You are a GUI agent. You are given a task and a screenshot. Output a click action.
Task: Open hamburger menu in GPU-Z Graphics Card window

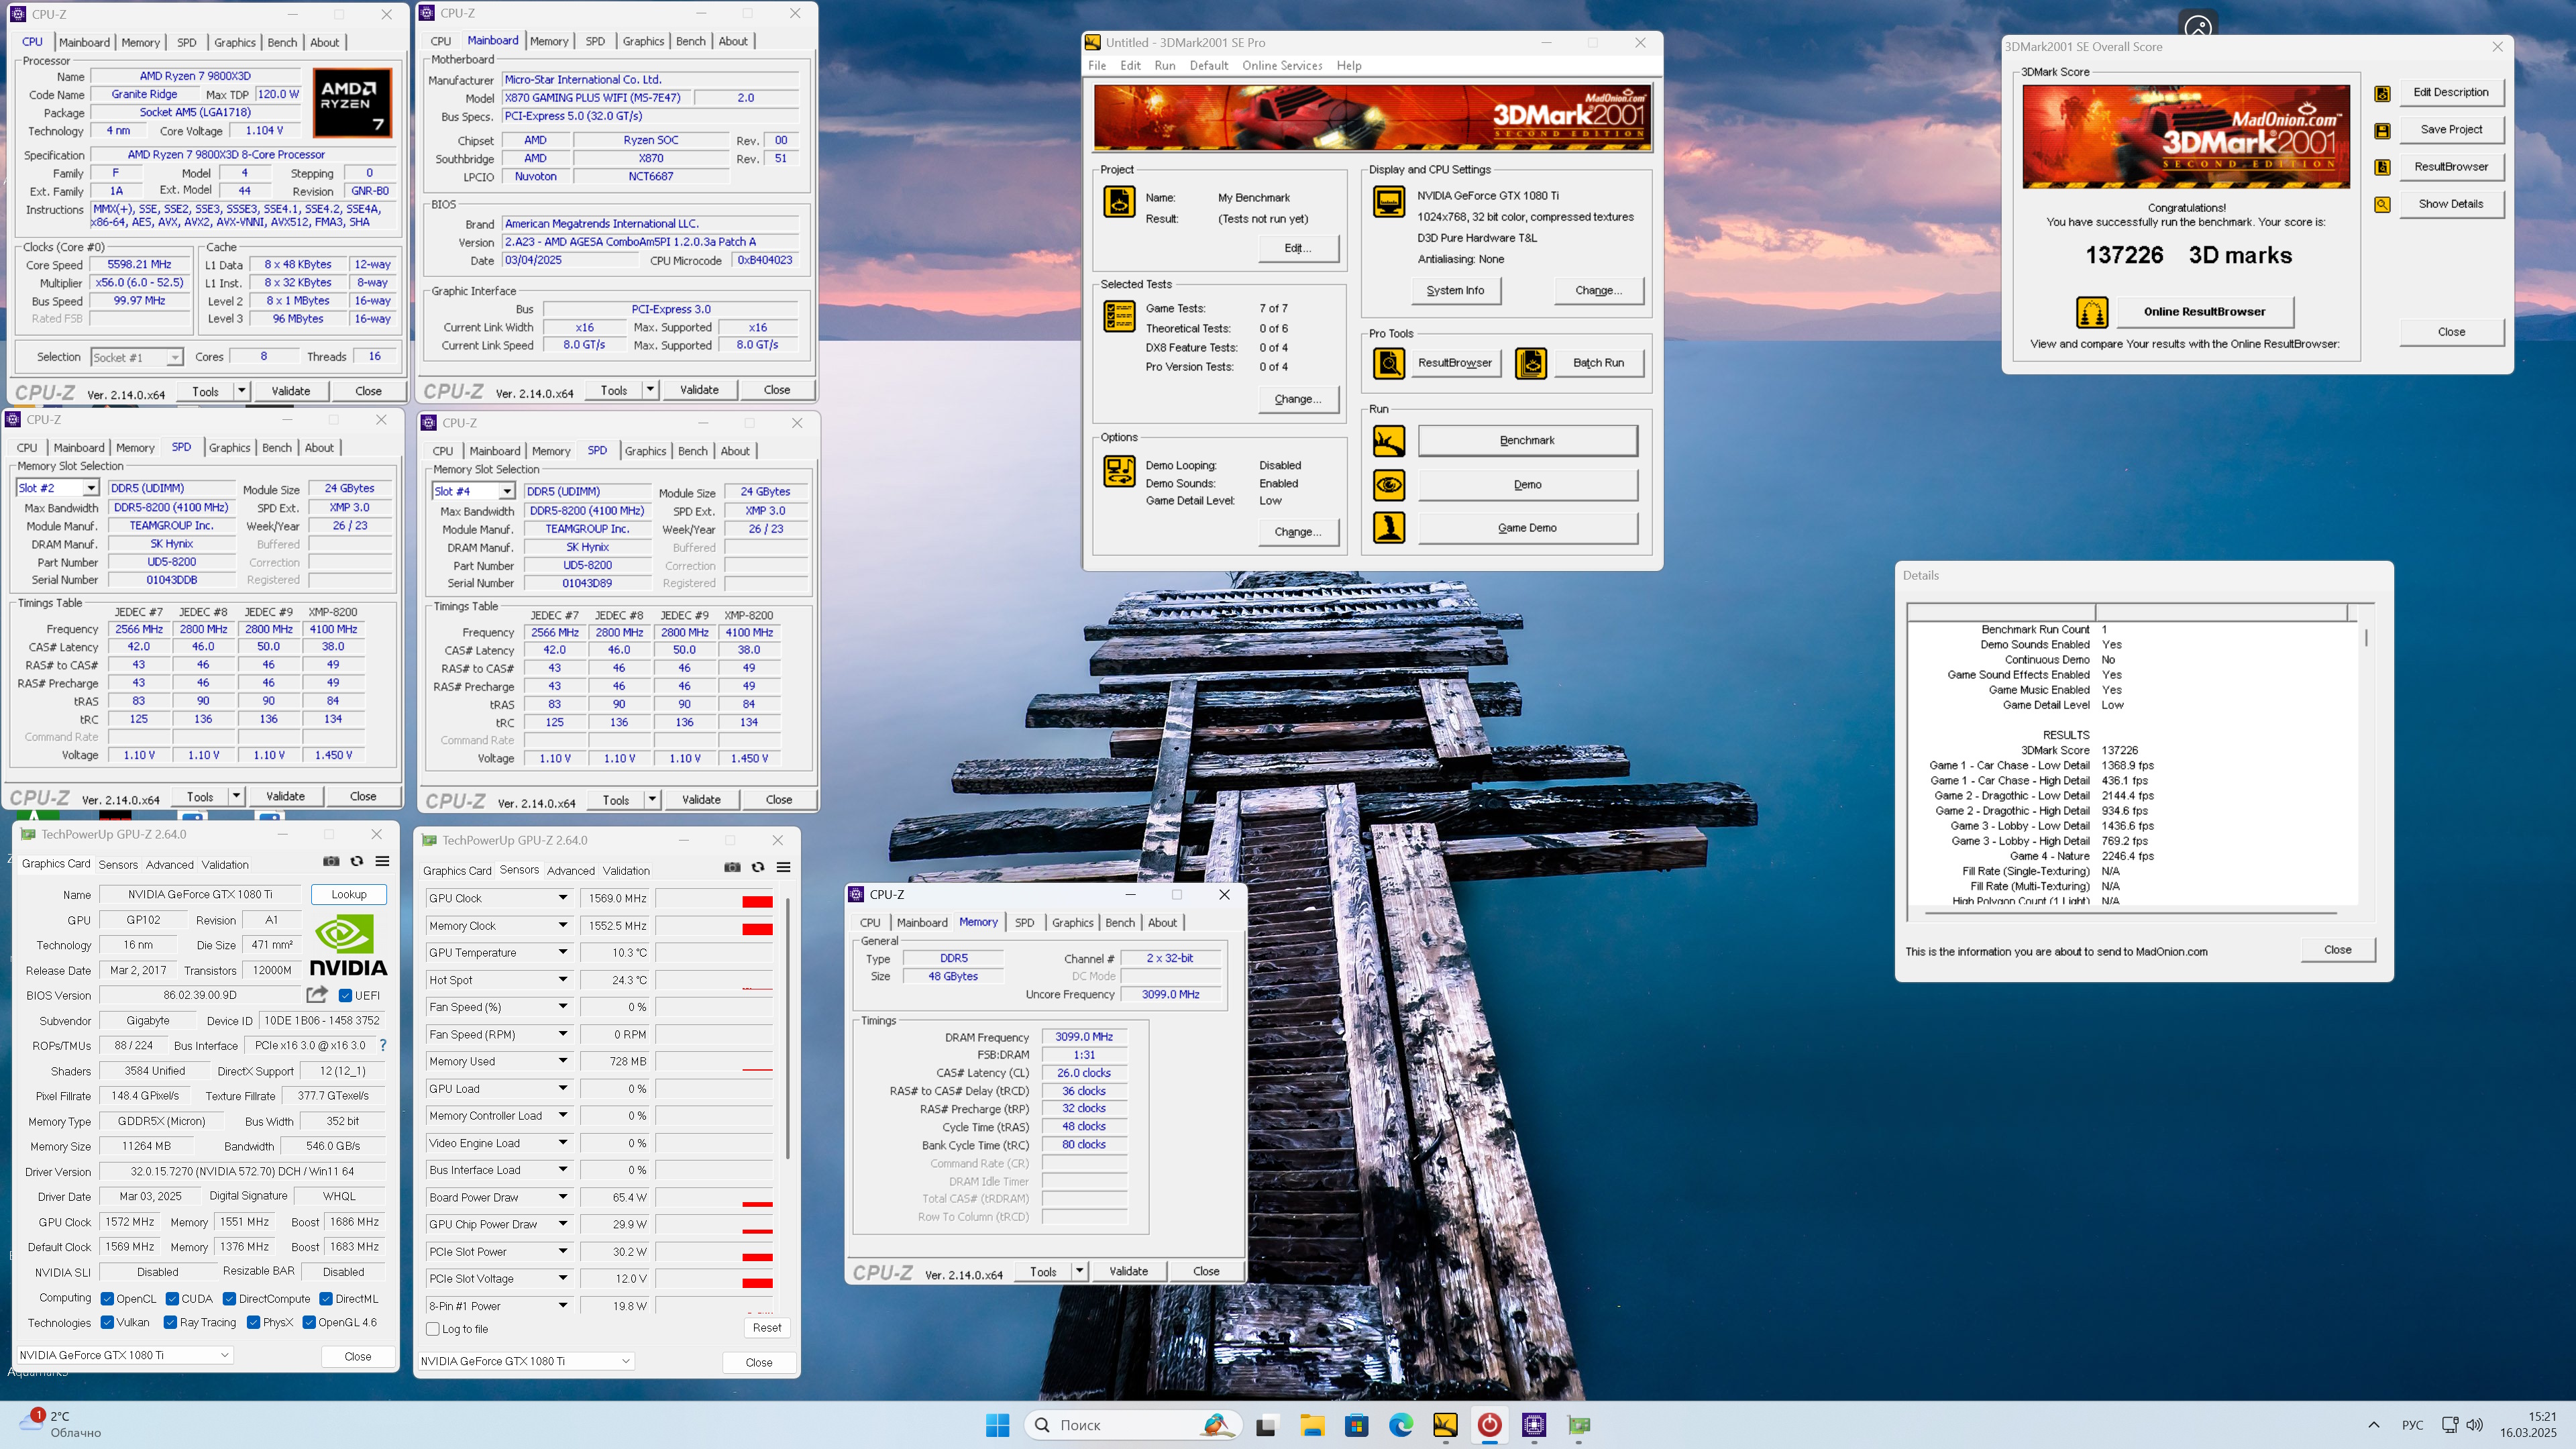(382, 861)
